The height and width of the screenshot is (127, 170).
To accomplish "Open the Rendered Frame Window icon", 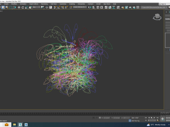I will pos(126,7).
